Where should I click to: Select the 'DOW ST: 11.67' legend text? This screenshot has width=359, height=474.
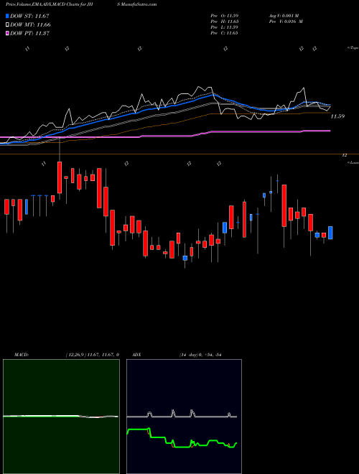[29, 16]
